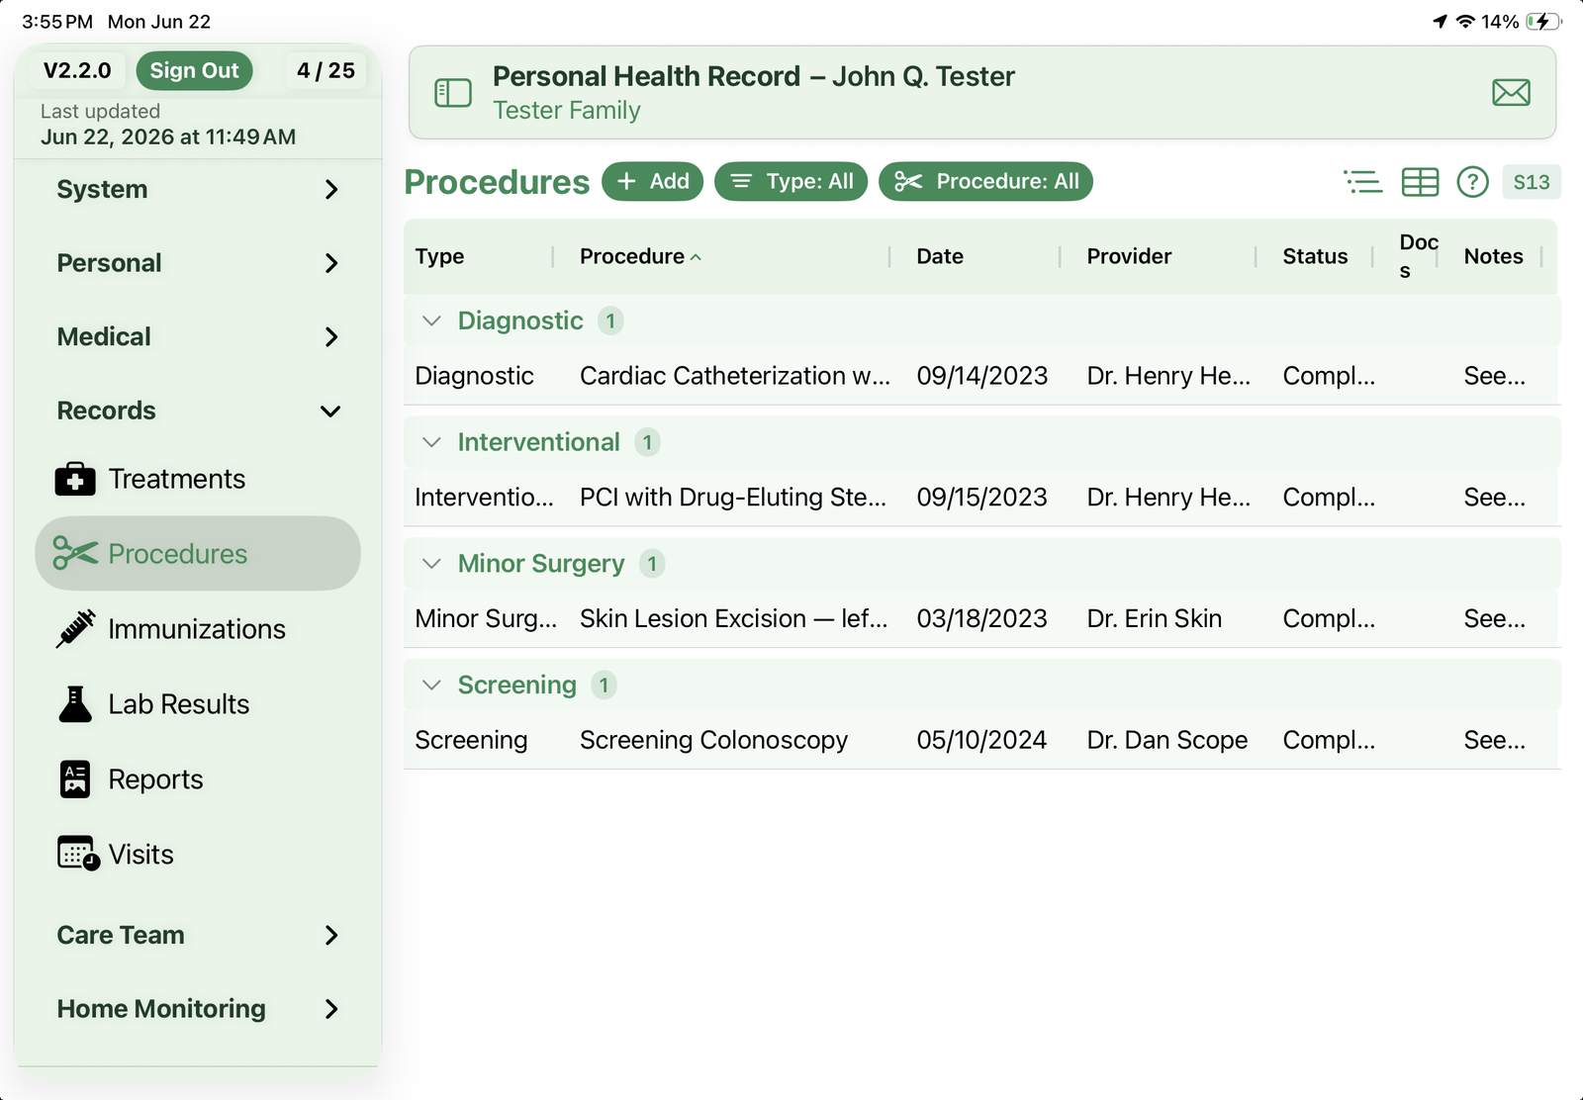Click provider Dr. Erin Skin
Screen dimensions: 1583x1100
point(1154,619)
